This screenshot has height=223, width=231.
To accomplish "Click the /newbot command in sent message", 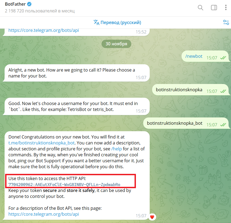I will [194, 56].
